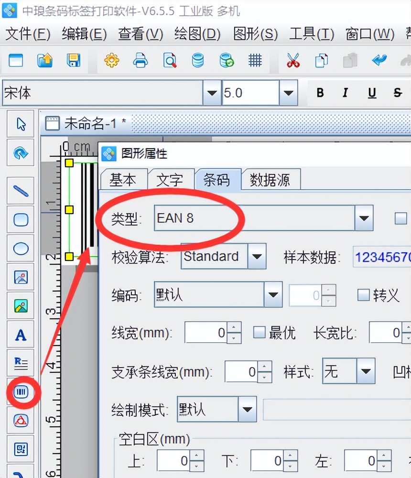Activate the rounded rectangle tool
Viewport: 411px width, 478px height.
pos(20,219)
